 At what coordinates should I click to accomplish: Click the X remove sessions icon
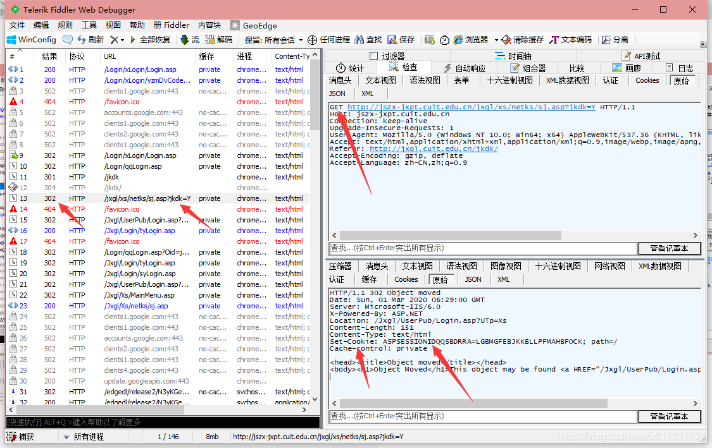pos(115,40)
